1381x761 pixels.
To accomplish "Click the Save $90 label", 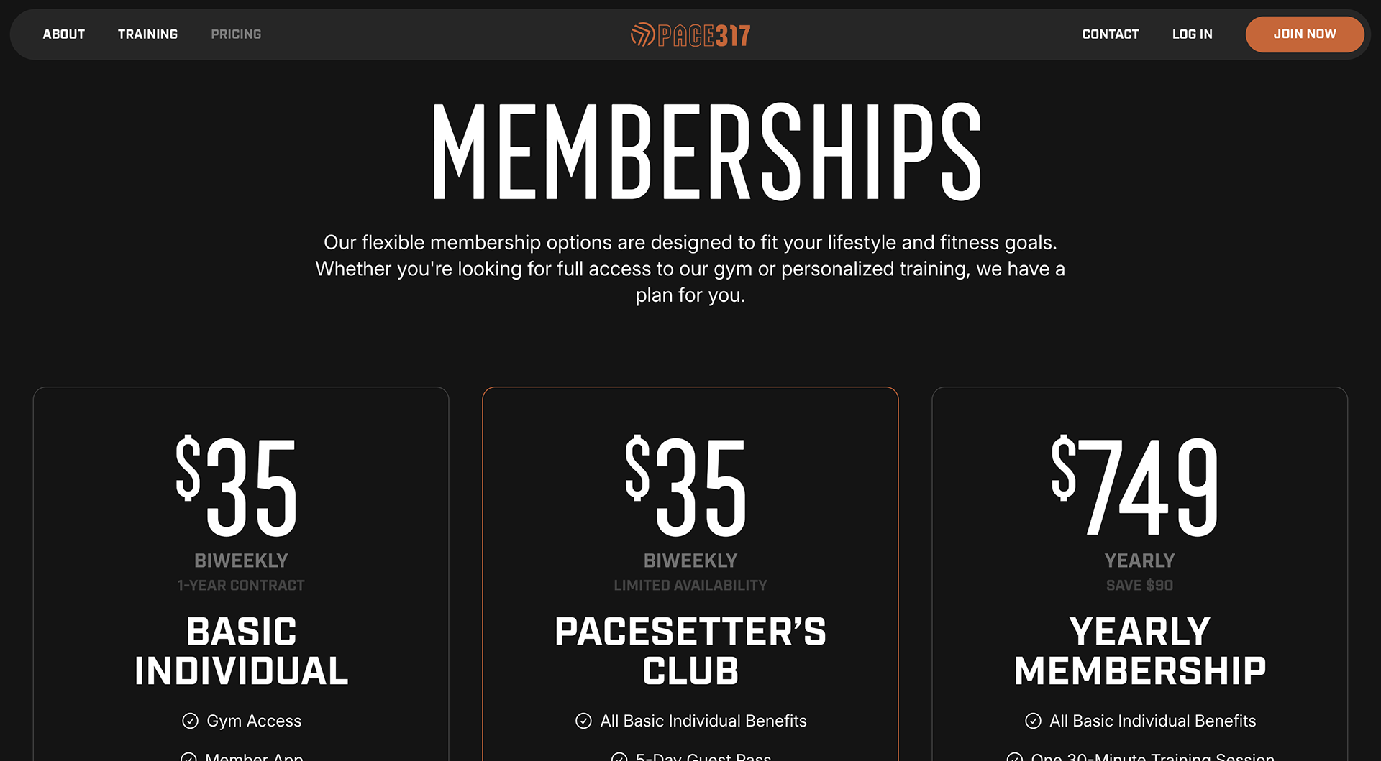I will click(x=1139, y=585).
